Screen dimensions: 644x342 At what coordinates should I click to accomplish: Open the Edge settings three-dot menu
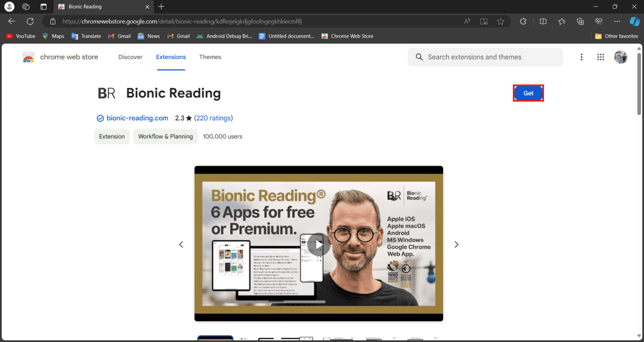tap(617, 21)
